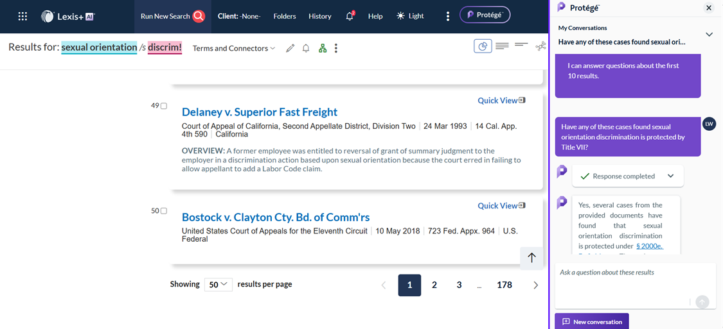Expand the Response completed details
The height and width of the screenshot is (329, 723).
coord(670,176)
